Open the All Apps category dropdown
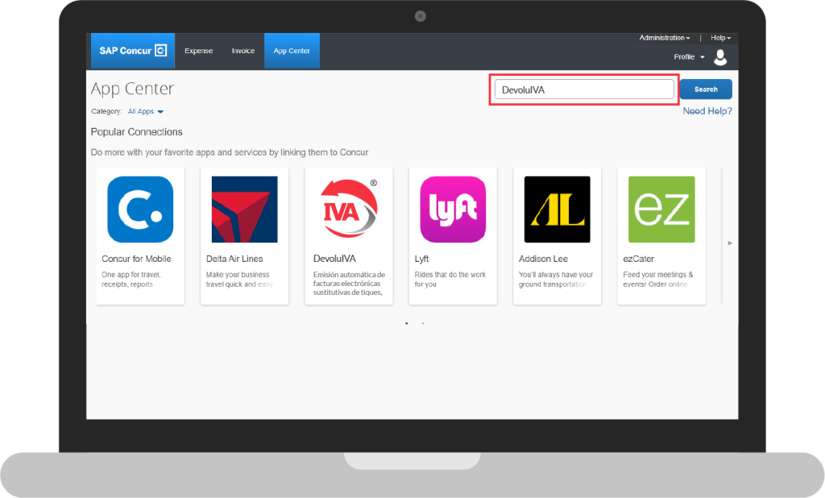The width and height of the screenshot is (825, 498). 145,111
